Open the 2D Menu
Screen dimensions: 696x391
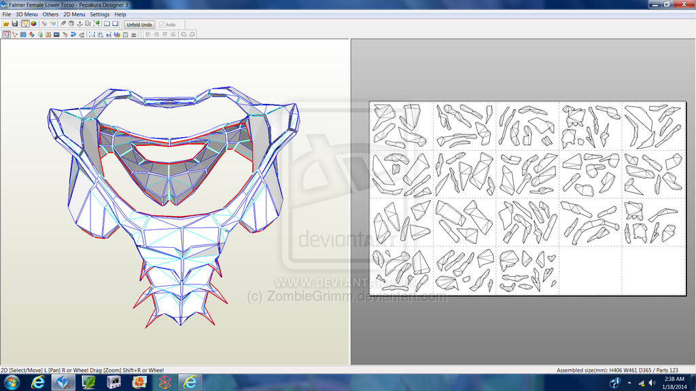pyautogui.click(x=74, y=14)
